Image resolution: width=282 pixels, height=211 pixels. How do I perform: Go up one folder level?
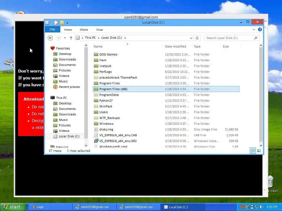[71, 38]
